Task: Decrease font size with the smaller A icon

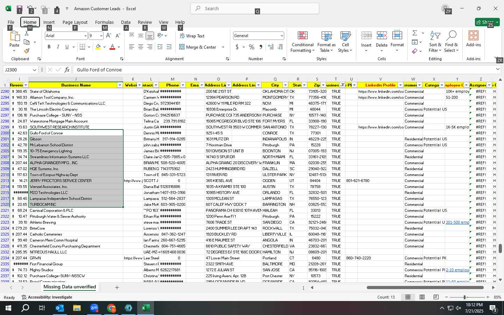Action: point(118,35)
